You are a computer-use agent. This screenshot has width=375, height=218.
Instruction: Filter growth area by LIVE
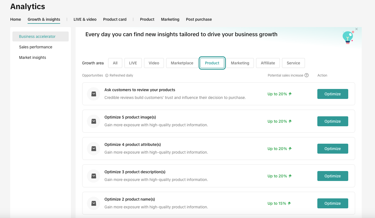click(x=133, y=63)
